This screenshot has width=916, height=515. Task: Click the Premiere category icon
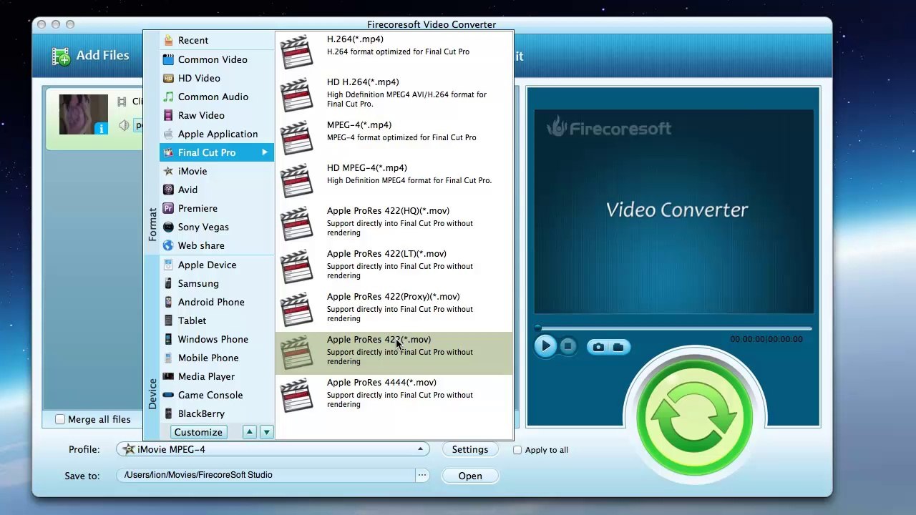(x=168, y=208)
